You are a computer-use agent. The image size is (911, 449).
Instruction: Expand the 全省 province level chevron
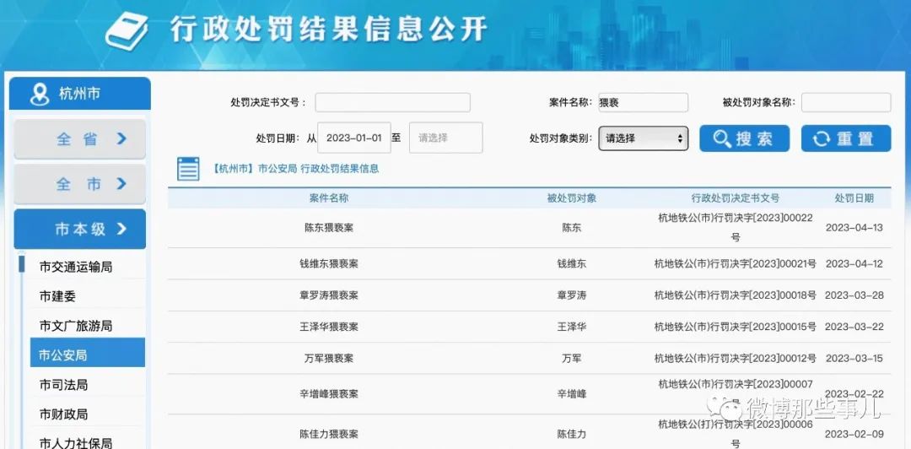[x=121, y=138]
